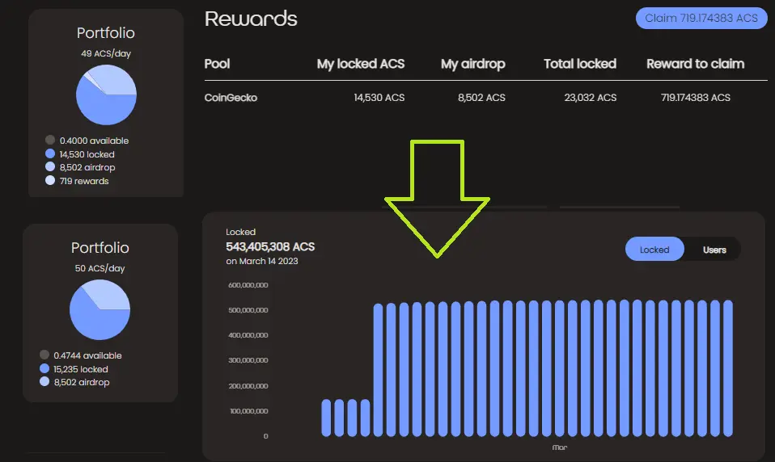Open the CoinGecko pool row

486,98
